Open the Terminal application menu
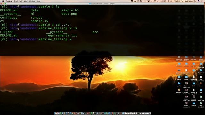The height and width of the screenshot is (115, 205). click(x=9, y=1)
